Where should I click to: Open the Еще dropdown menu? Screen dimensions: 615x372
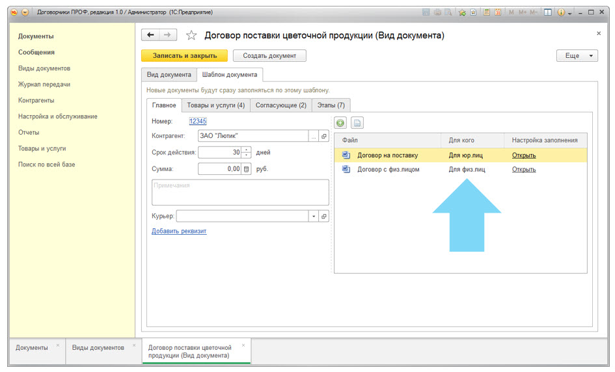pyautogui.click(x=577, y=56)
